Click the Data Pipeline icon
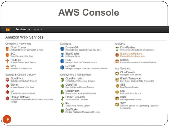Image resolution: width=169 pixels, height=127 pixels. point(117,49)
